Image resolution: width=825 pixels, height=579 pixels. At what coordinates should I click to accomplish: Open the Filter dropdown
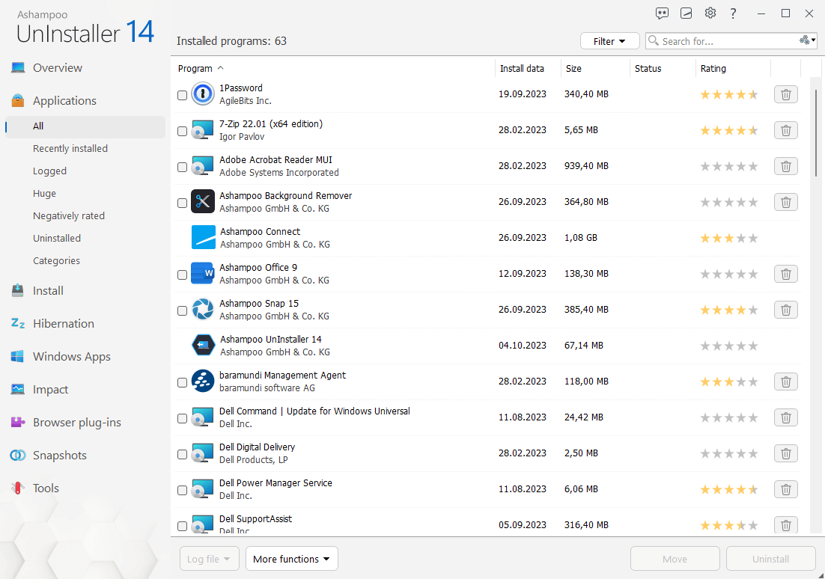(609, 41)
